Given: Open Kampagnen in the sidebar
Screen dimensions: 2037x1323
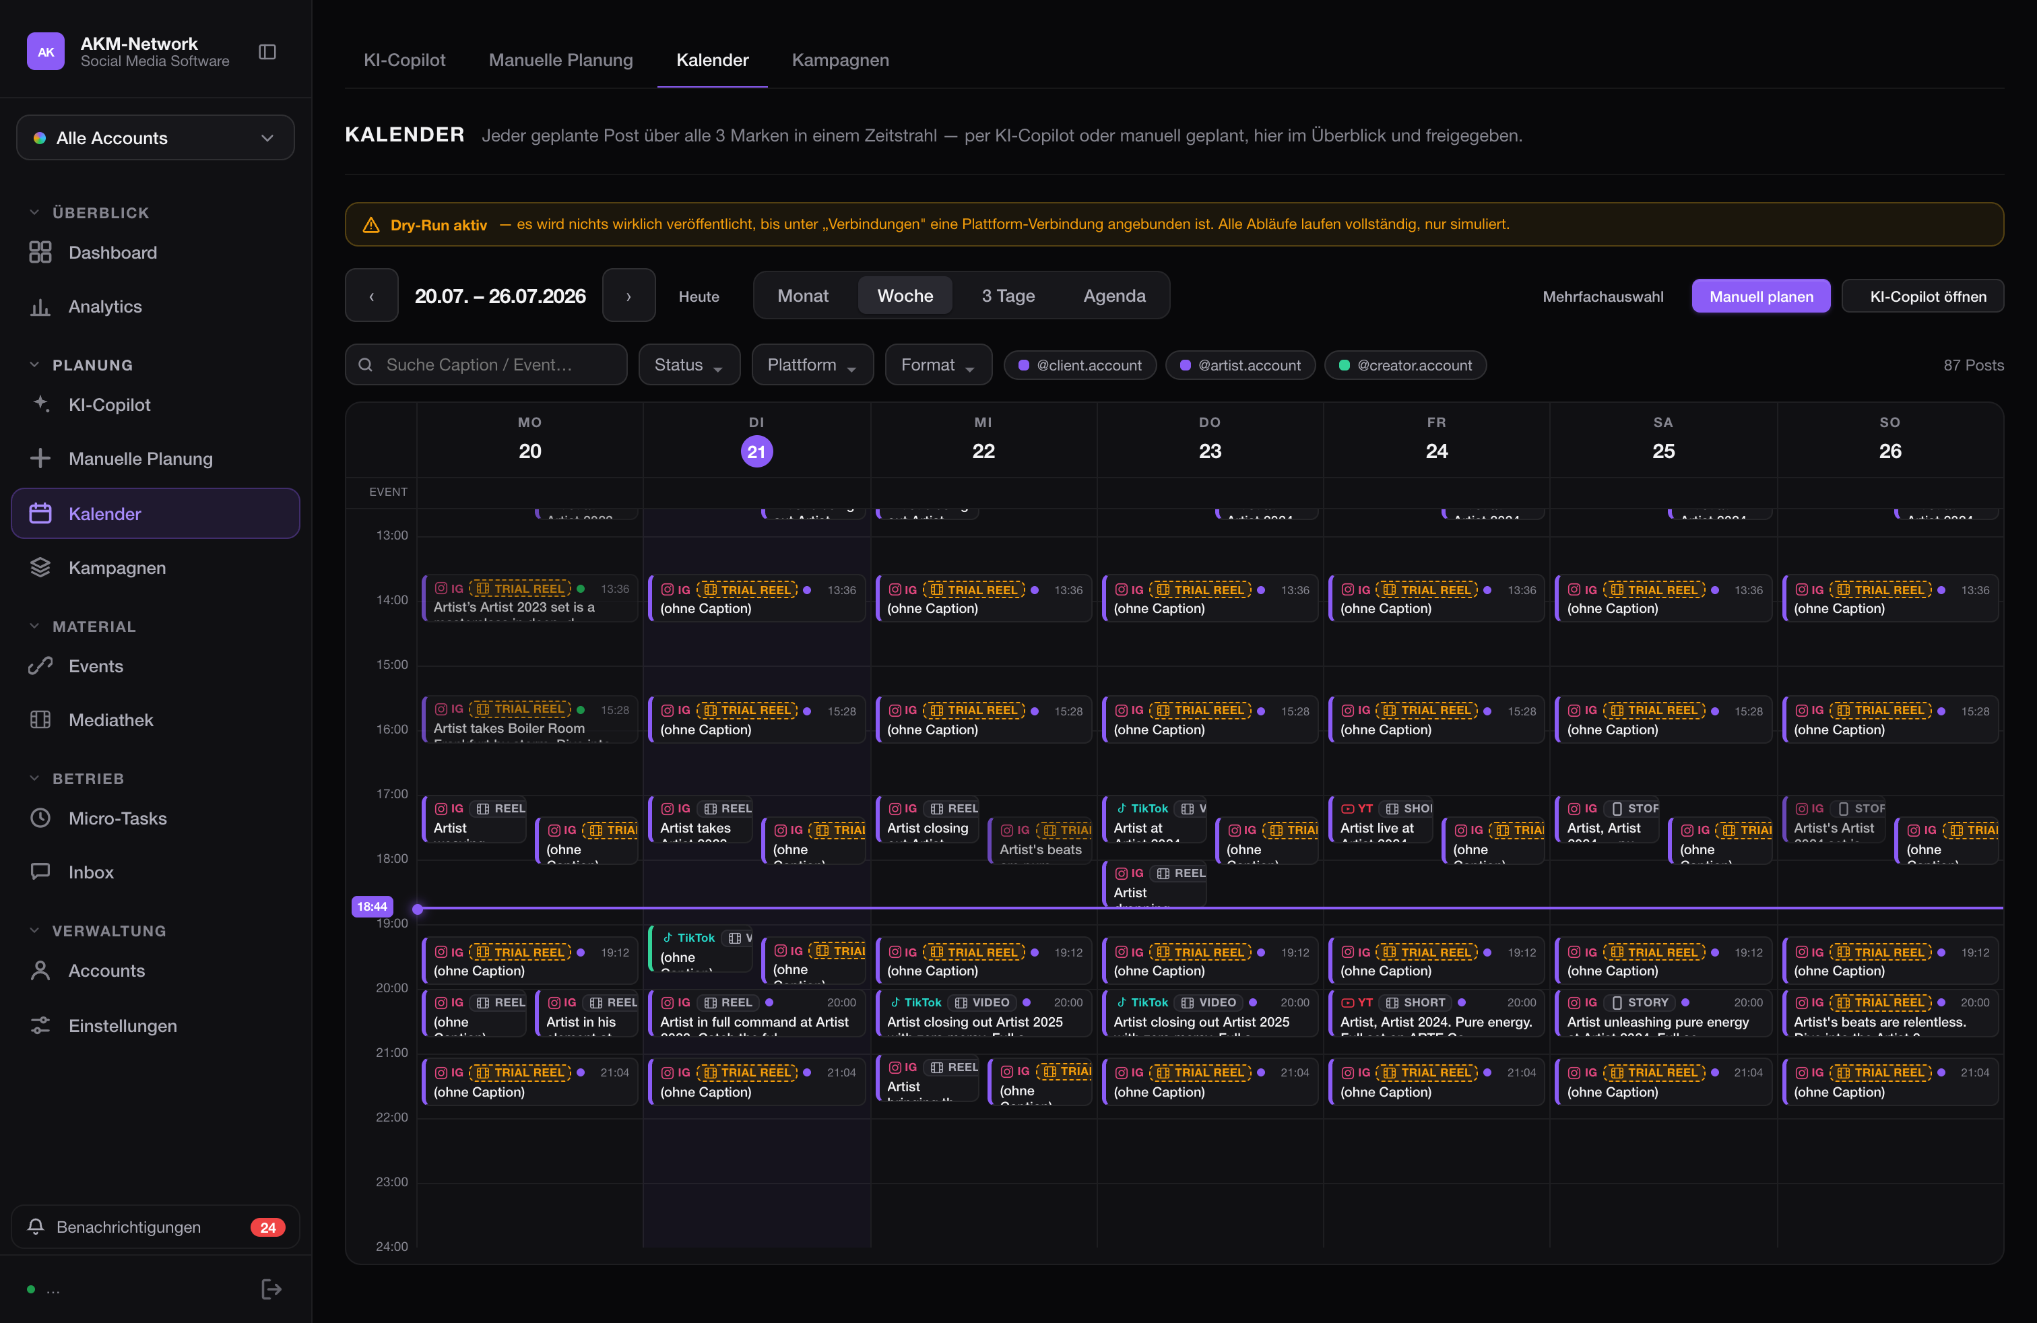Looking at the screenshot, I should tap(155, 567).
